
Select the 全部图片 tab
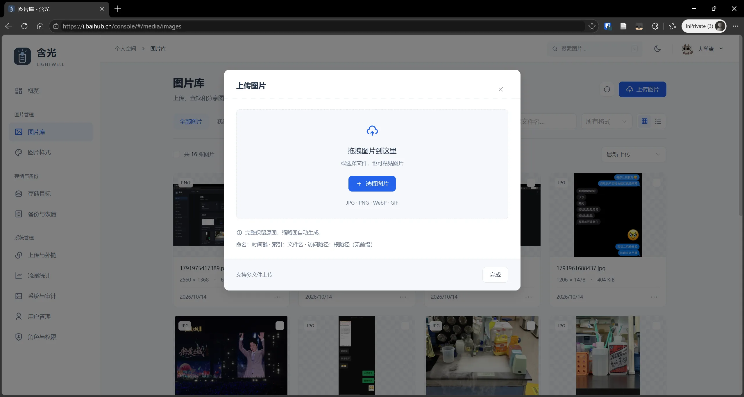[191, 121]
